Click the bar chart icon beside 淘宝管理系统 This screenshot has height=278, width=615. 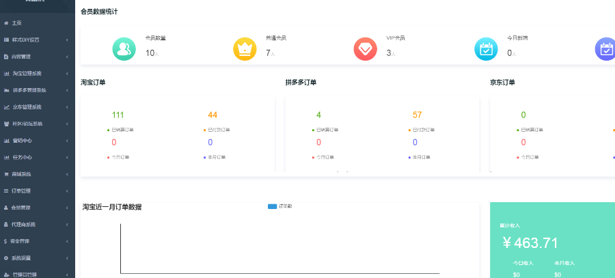click(6, 74)
